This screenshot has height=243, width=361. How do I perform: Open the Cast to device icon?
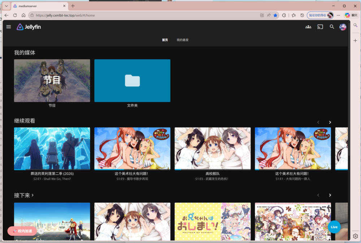coord(320,27)
